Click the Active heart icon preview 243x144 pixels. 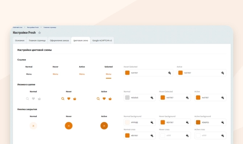pyautogui.click(x=104, y=99)
